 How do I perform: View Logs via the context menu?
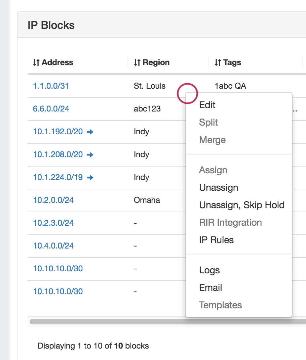tap(209, 270)
